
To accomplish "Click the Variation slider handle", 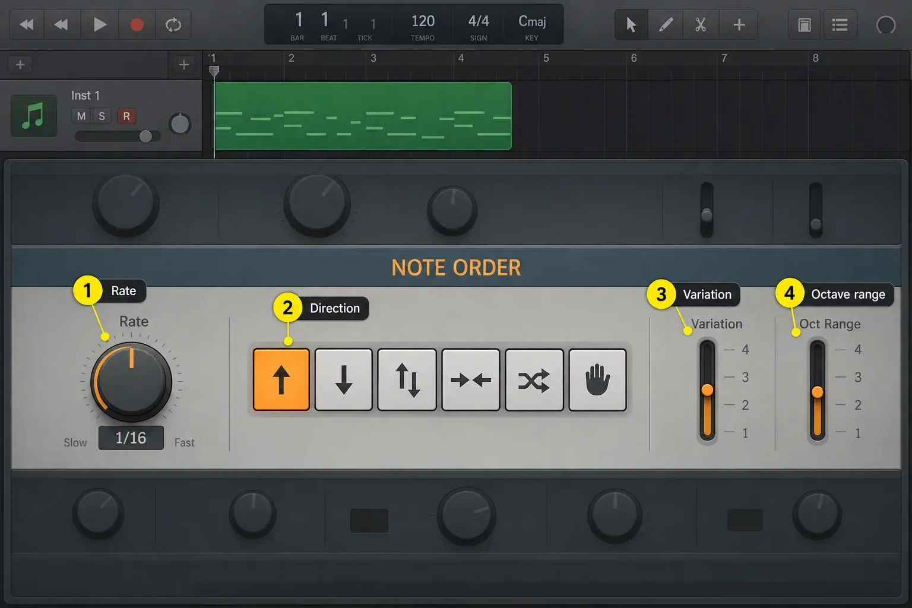I will point(707,390).
